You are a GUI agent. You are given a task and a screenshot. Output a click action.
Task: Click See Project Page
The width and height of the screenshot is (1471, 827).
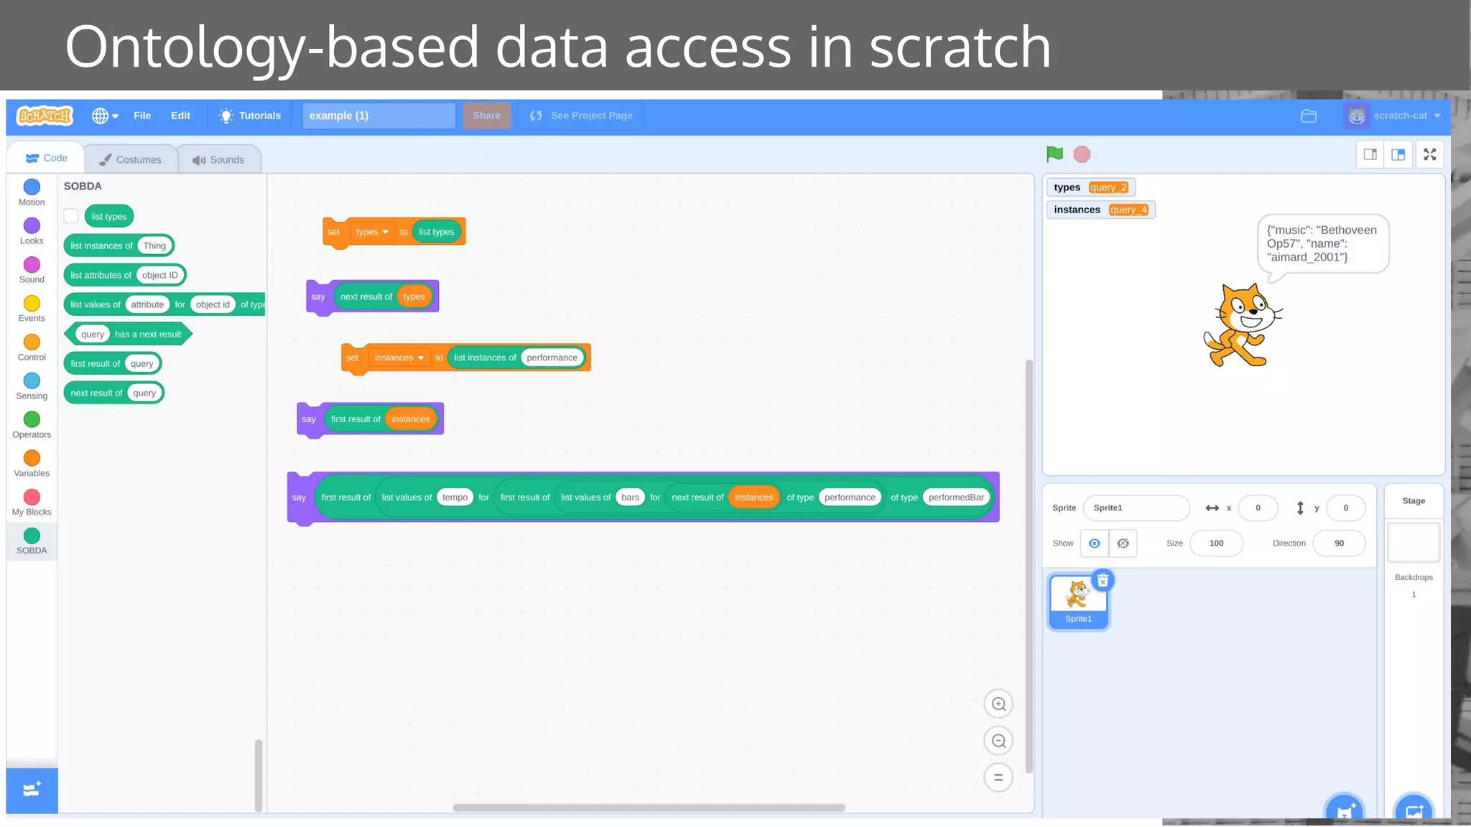tap(581, 116)
